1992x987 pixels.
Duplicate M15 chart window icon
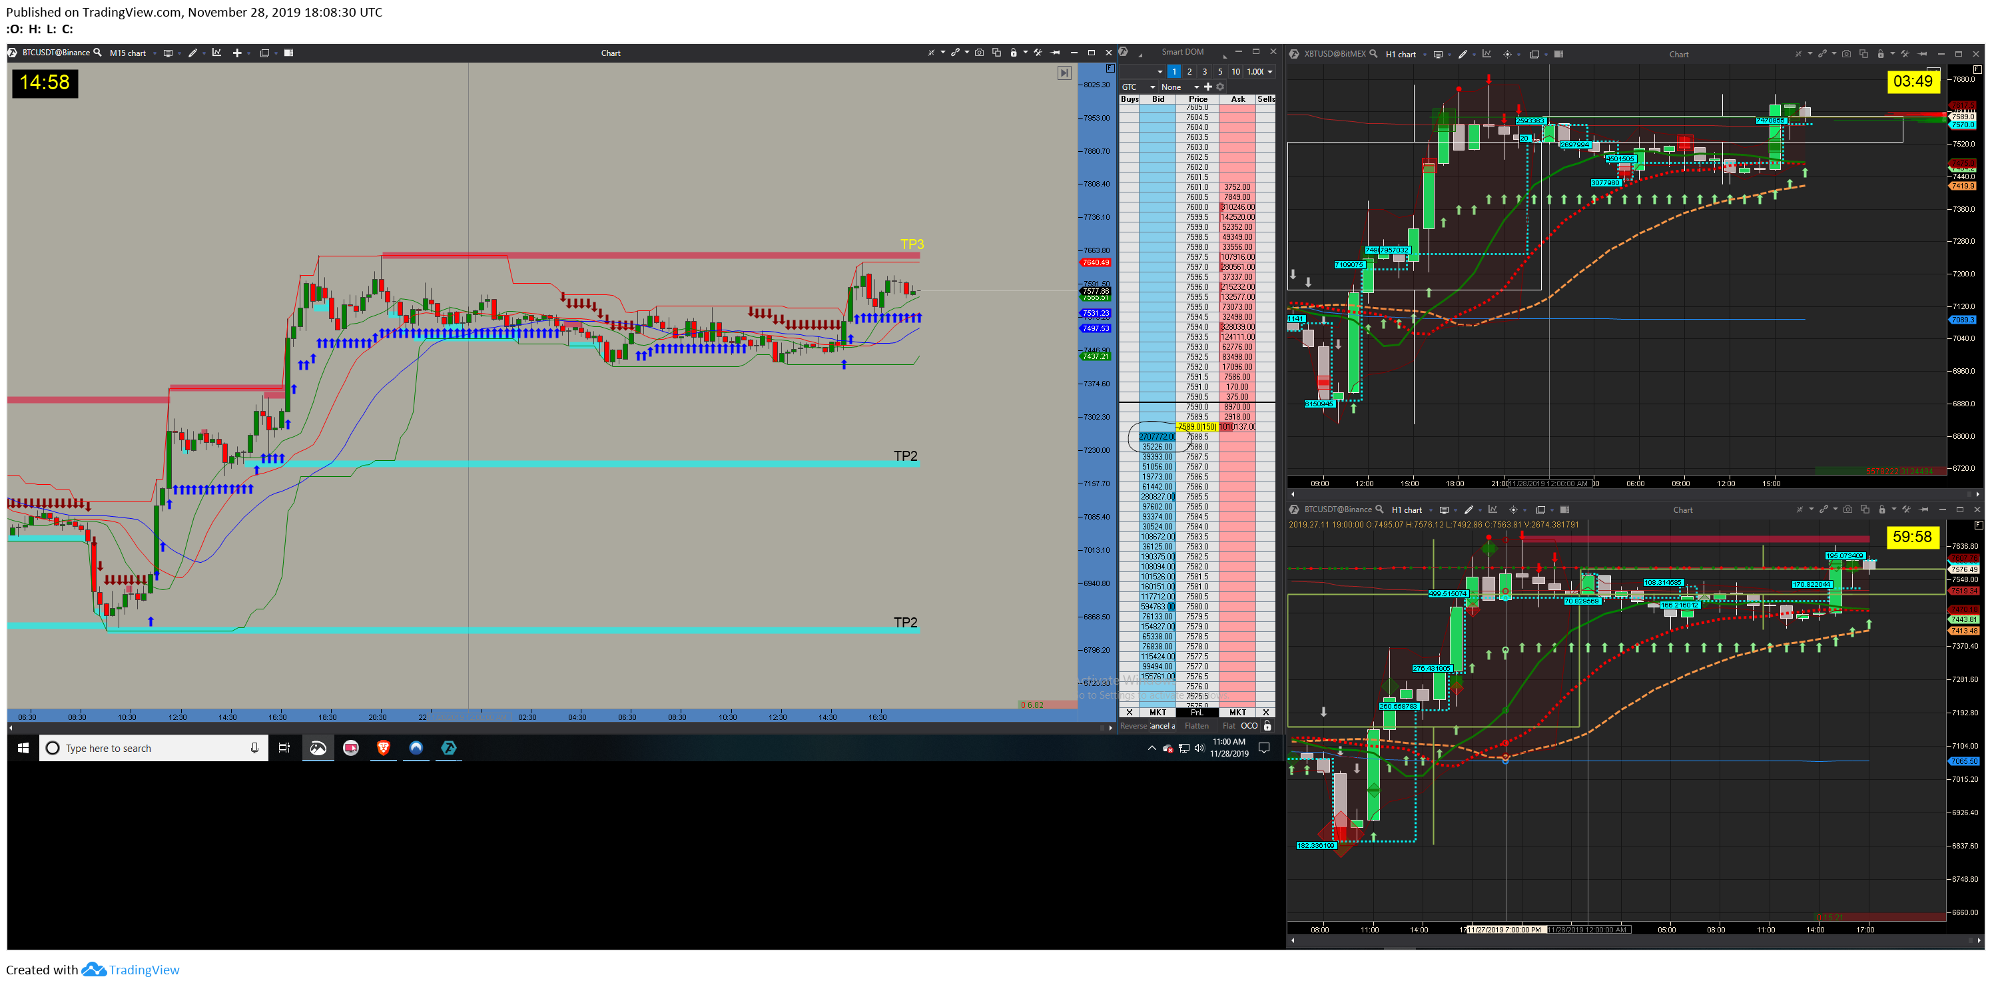pos(997,53)
